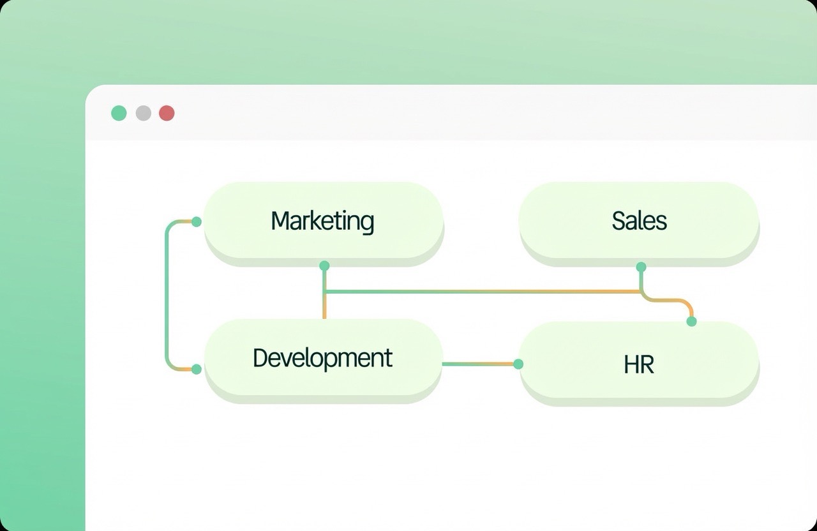Select the Sales node
The height and width of the screenshot is (531, 817).
pos(639,221)
